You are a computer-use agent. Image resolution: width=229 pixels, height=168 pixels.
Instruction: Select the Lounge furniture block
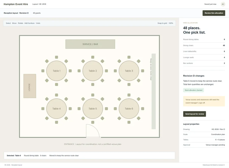pos(30,86)
